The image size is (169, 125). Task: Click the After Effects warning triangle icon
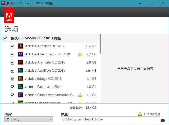[x=80, y=54]
